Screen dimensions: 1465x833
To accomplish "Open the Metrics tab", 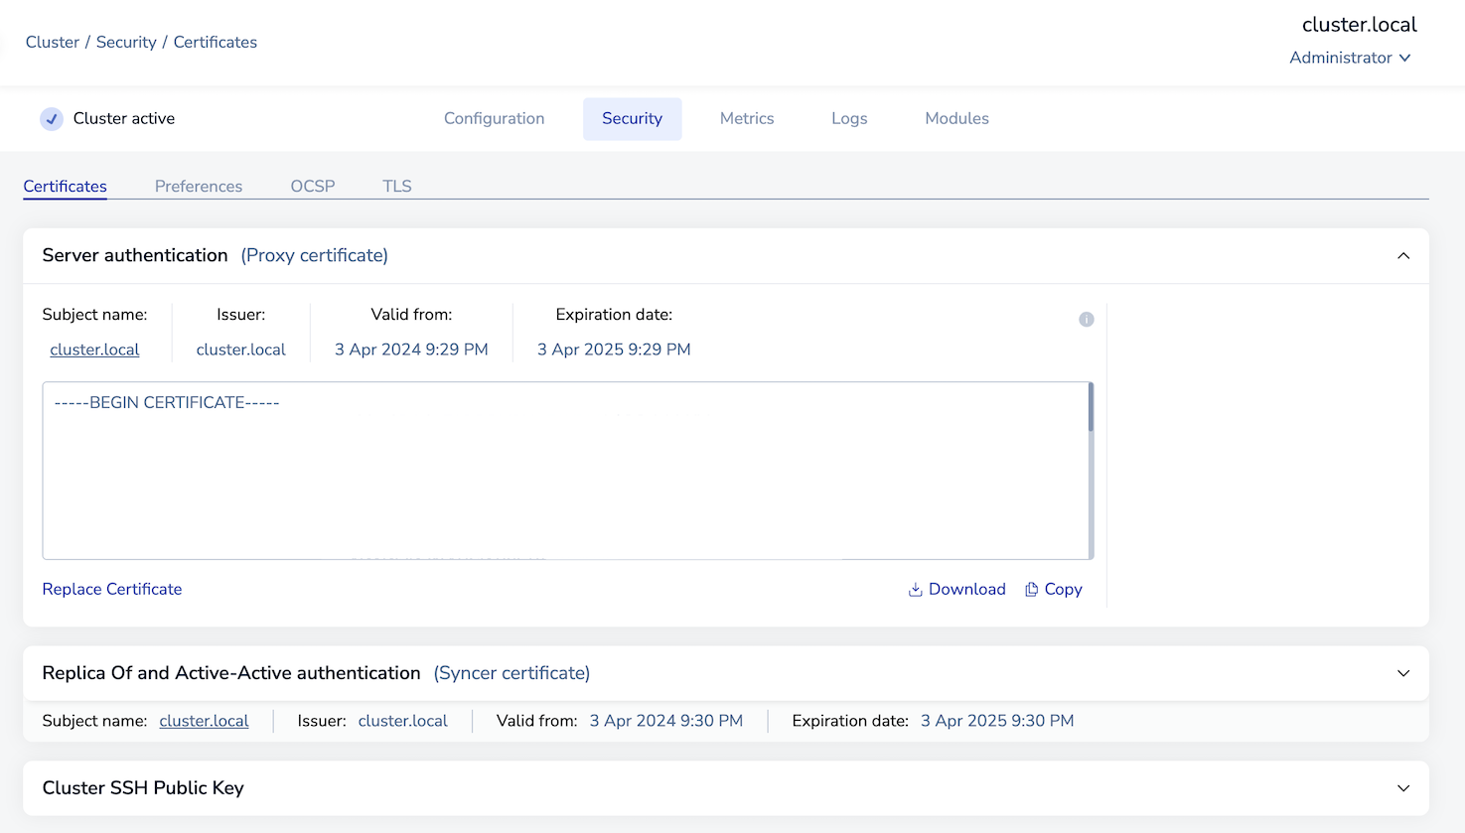I will pos(746,118).
